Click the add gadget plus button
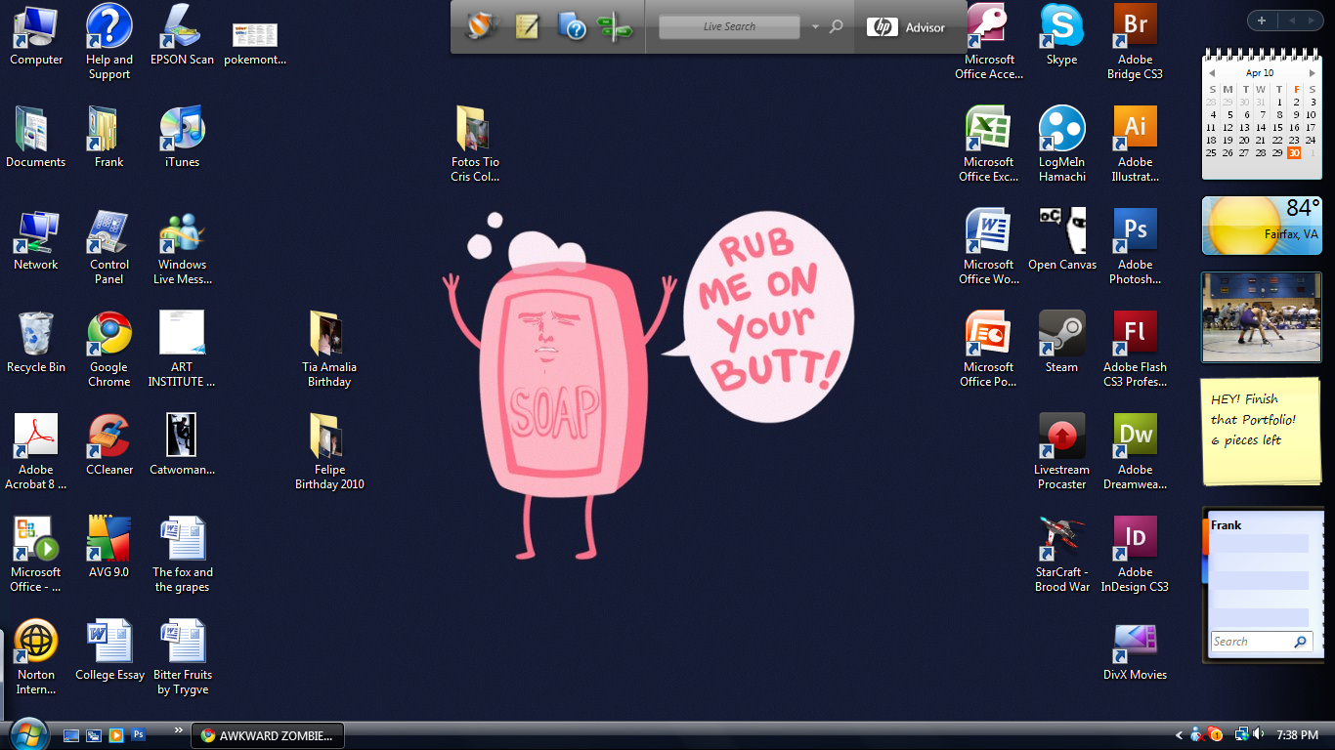1335x750 pixels. click(1262, 21)
